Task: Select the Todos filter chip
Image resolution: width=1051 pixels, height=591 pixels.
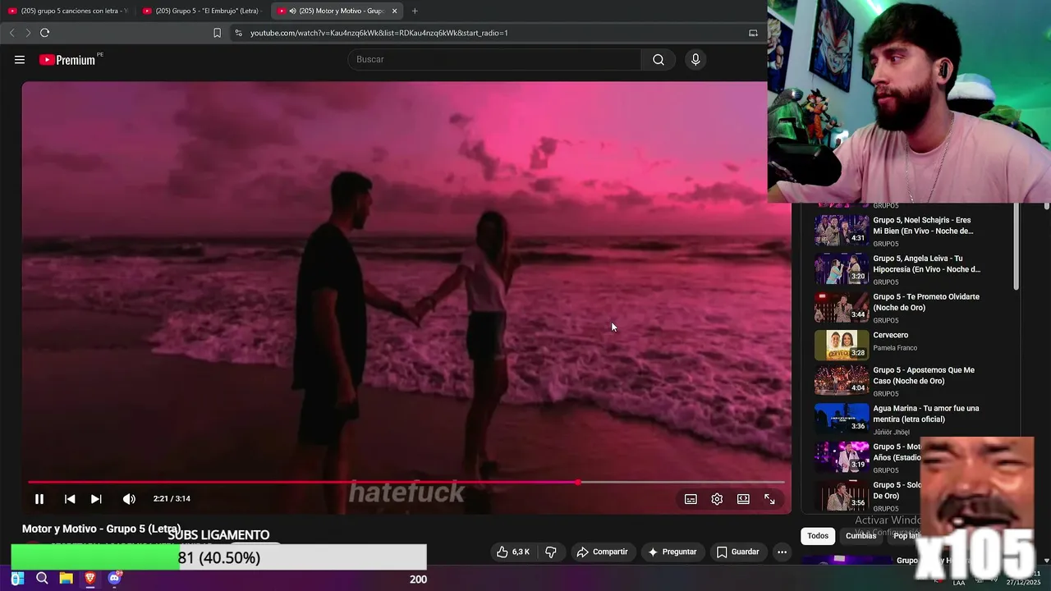Action: [818, 536]
